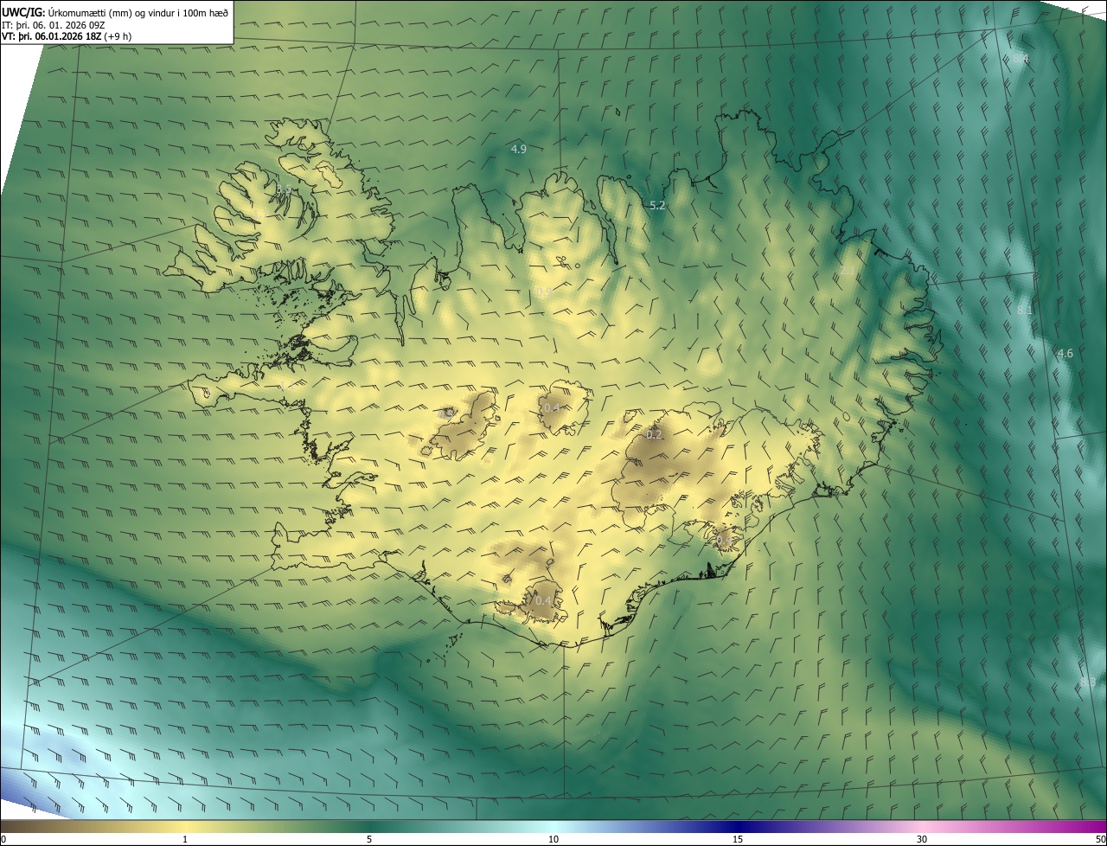
Task: Click the 5 tick on the colour scale
Action: pyautogui.click(x=369, y=839)
